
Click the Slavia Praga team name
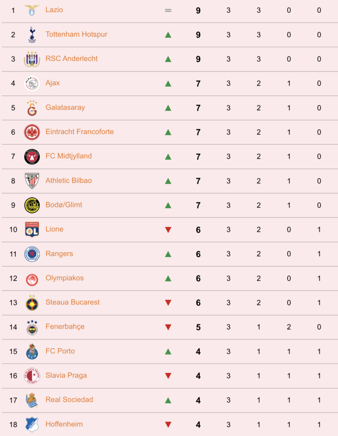click(66, 376)
